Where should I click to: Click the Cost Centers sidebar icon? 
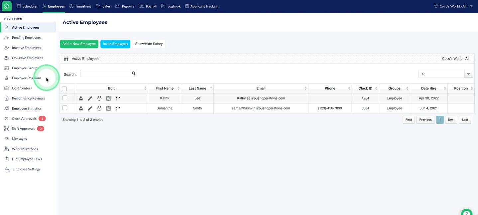point(6,88)
